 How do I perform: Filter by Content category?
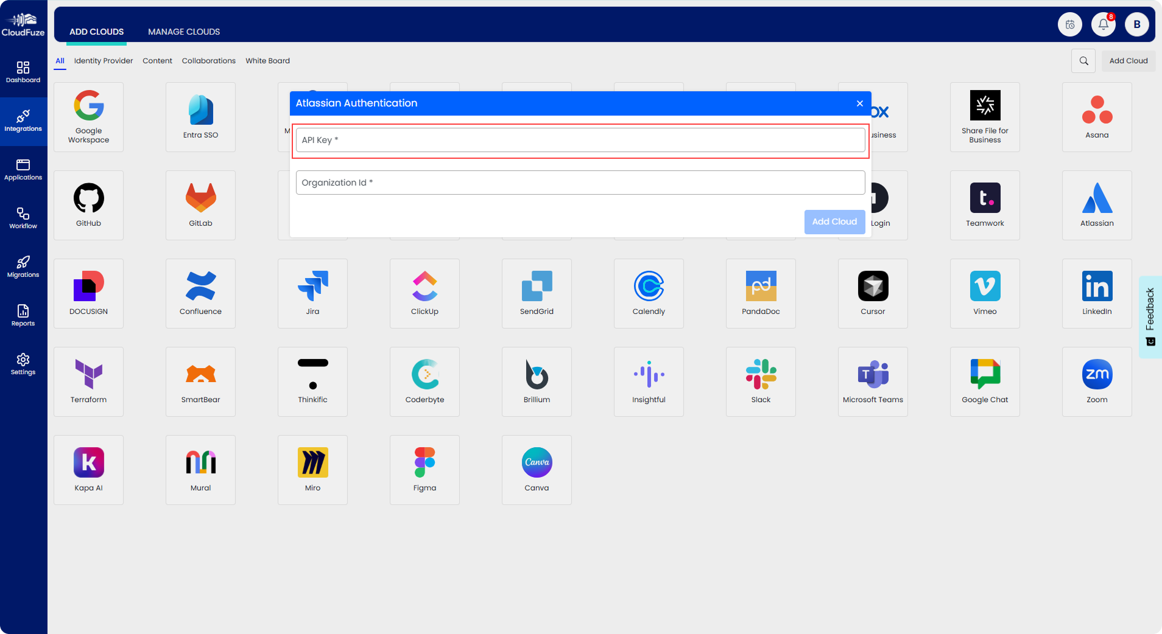click(x=157, y=61)
